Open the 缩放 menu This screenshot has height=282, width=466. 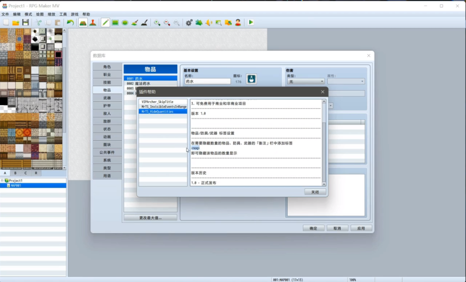[51, 14]
